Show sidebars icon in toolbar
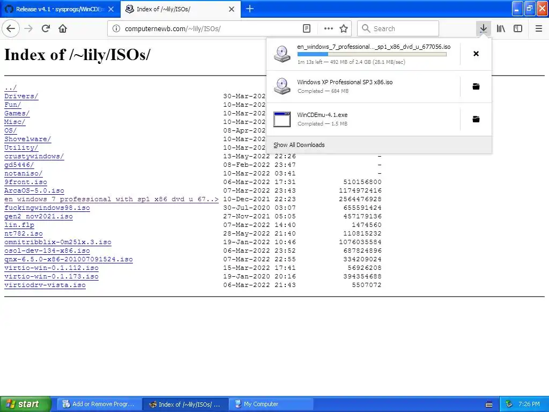This screenshot has height=412, width=549. click(518, 29)
